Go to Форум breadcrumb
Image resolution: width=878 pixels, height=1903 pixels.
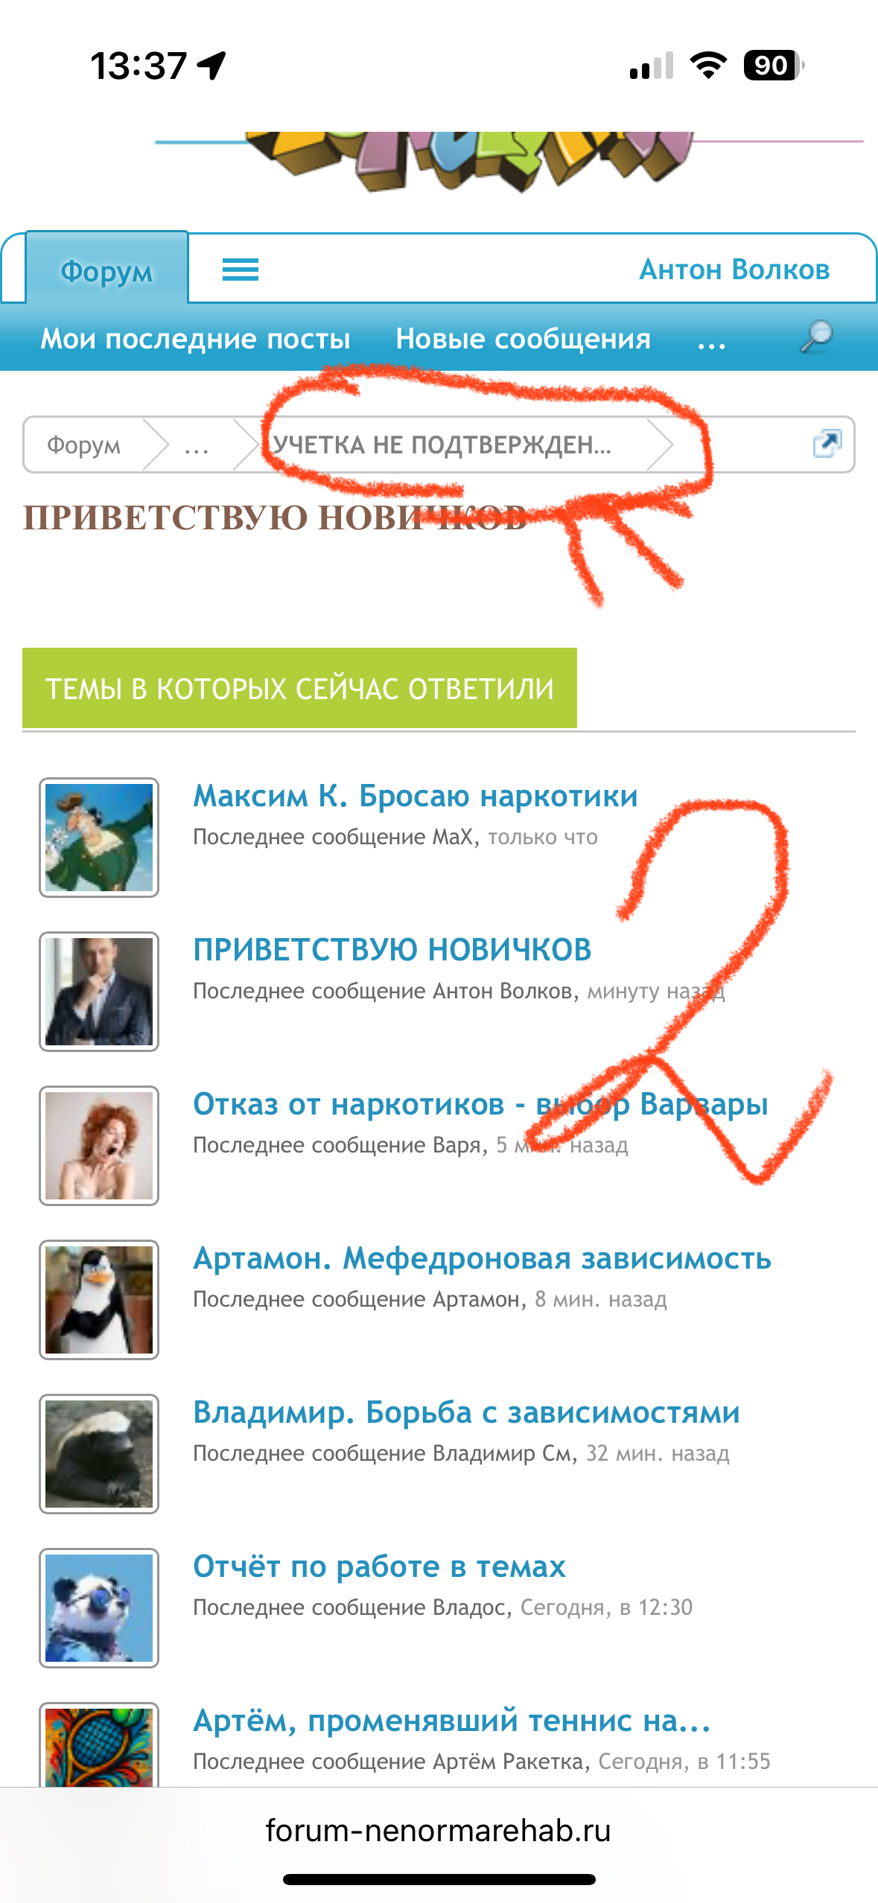click(83, 445)
